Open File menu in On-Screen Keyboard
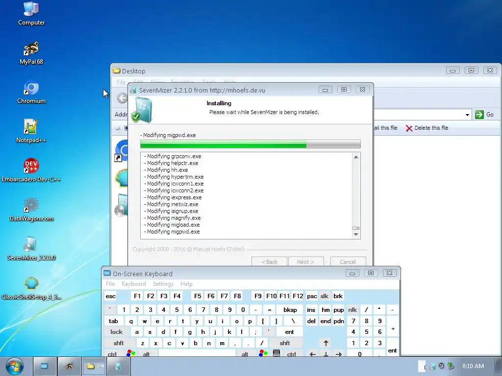The width and height of the screenshot is (502, 376). coord(110,284)
